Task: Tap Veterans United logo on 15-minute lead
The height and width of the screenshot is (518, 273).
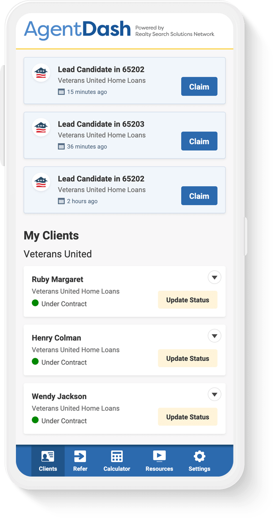Action: pos(41,73)
